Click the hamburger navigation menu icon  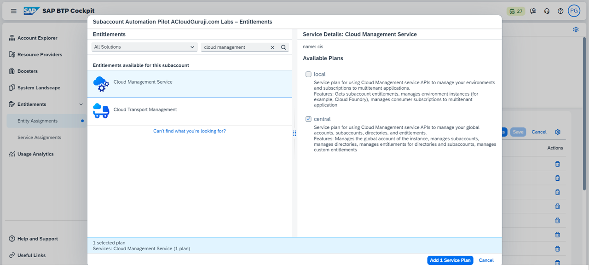tap(14, 11)
